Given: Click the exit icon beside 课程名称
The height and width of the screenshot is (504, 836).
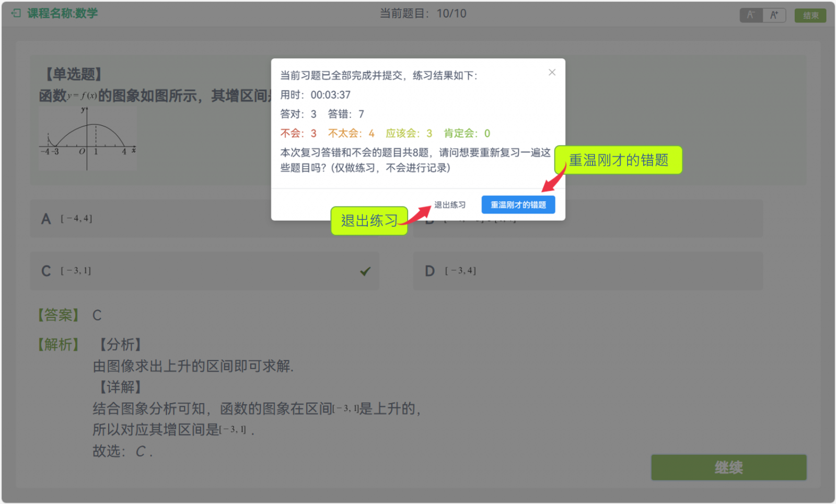Looking at the screenshot, I should click(16, 13).
